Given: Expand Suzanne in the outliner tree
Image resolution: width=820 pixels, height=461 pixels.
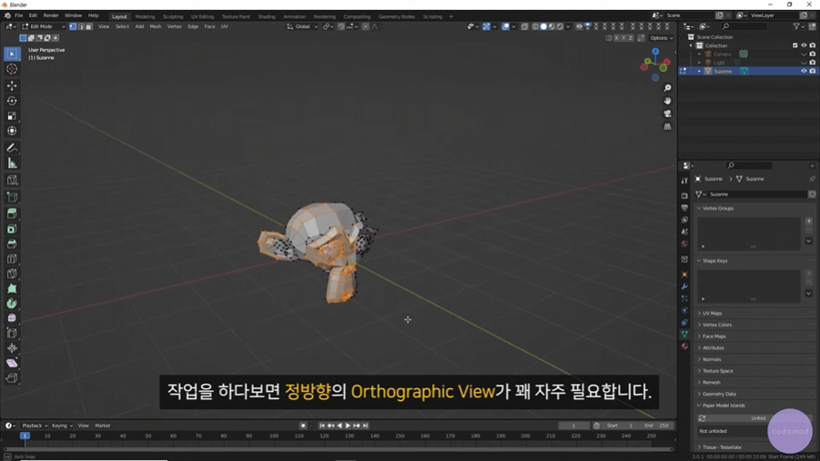Looking at the screenshot, I should point(699,71).
